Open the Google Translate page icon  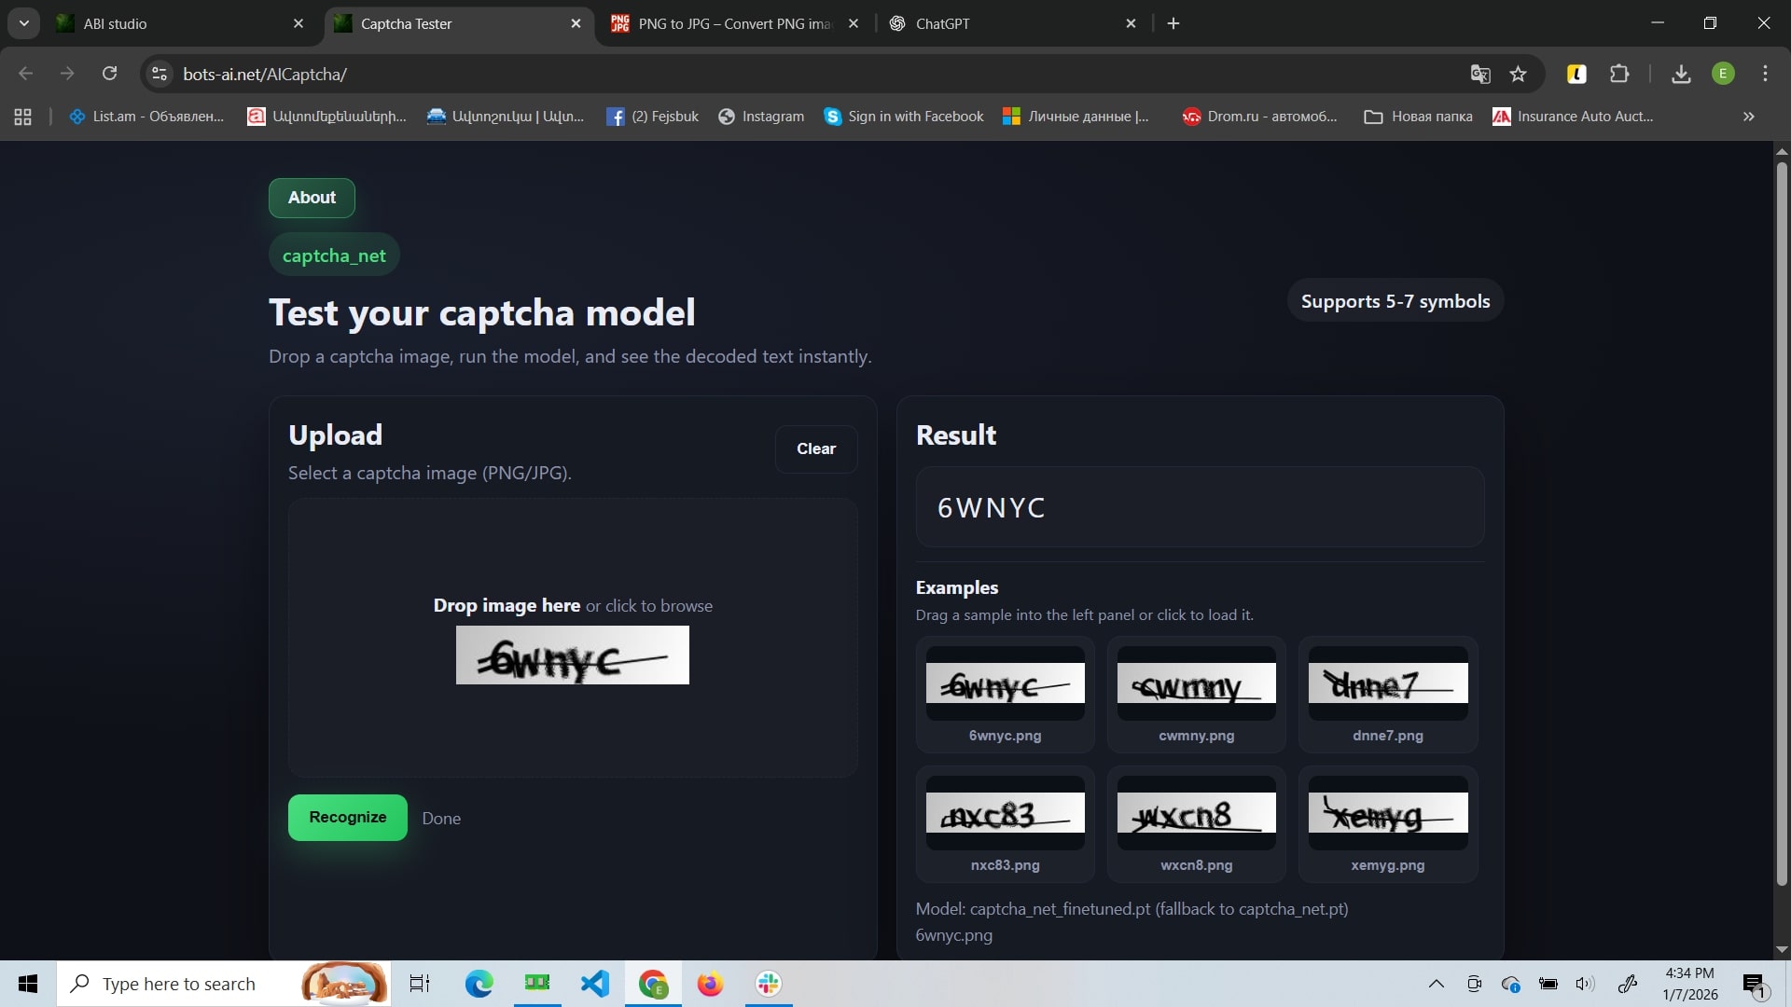(x=1479, y=74)
